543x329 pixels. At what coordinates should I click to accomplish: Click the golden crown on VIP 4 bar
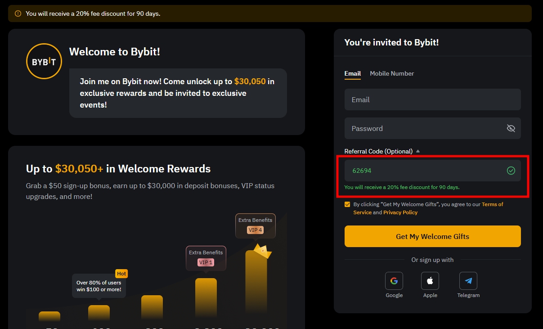[x=263, y=251]
